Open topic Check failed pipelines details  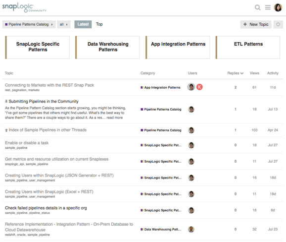tap(46, 208)
